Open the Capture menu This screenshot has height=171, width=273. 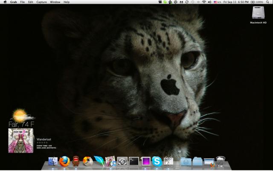click(x=42, y=2)
